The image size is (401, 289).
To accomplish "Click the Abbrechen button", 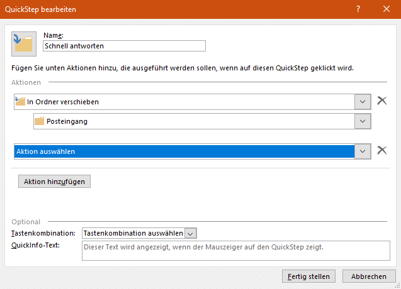I will click(368, 276).
